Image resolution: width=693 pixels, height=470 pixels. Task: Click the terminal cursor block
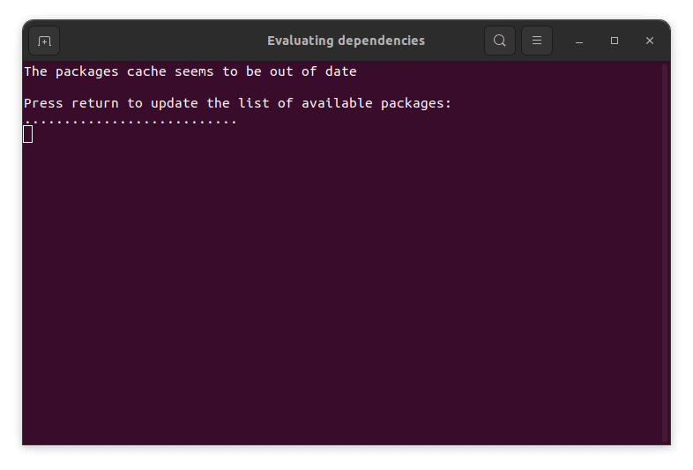(x=28, y=134)
